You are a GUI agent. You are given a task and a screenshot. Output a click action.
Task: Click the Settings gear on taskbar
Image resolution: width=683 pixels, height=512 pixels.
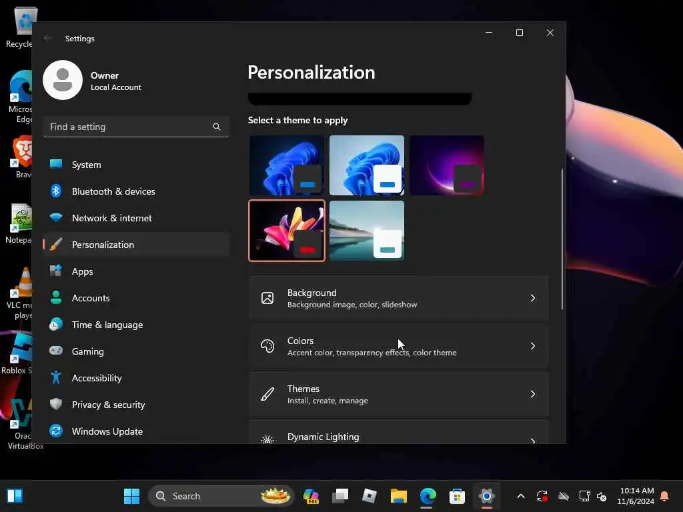click(x=486, y=496)
